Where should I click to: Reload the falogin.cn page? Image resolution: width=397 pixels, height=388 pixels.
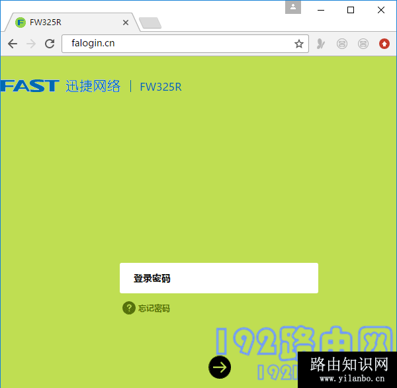50,44
